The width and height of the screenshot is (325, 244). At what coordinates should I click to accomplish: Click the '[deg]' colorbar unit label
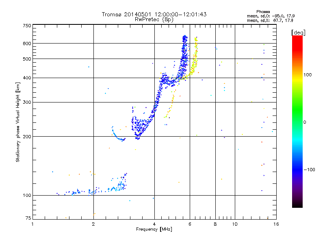[x=298, y=33]
